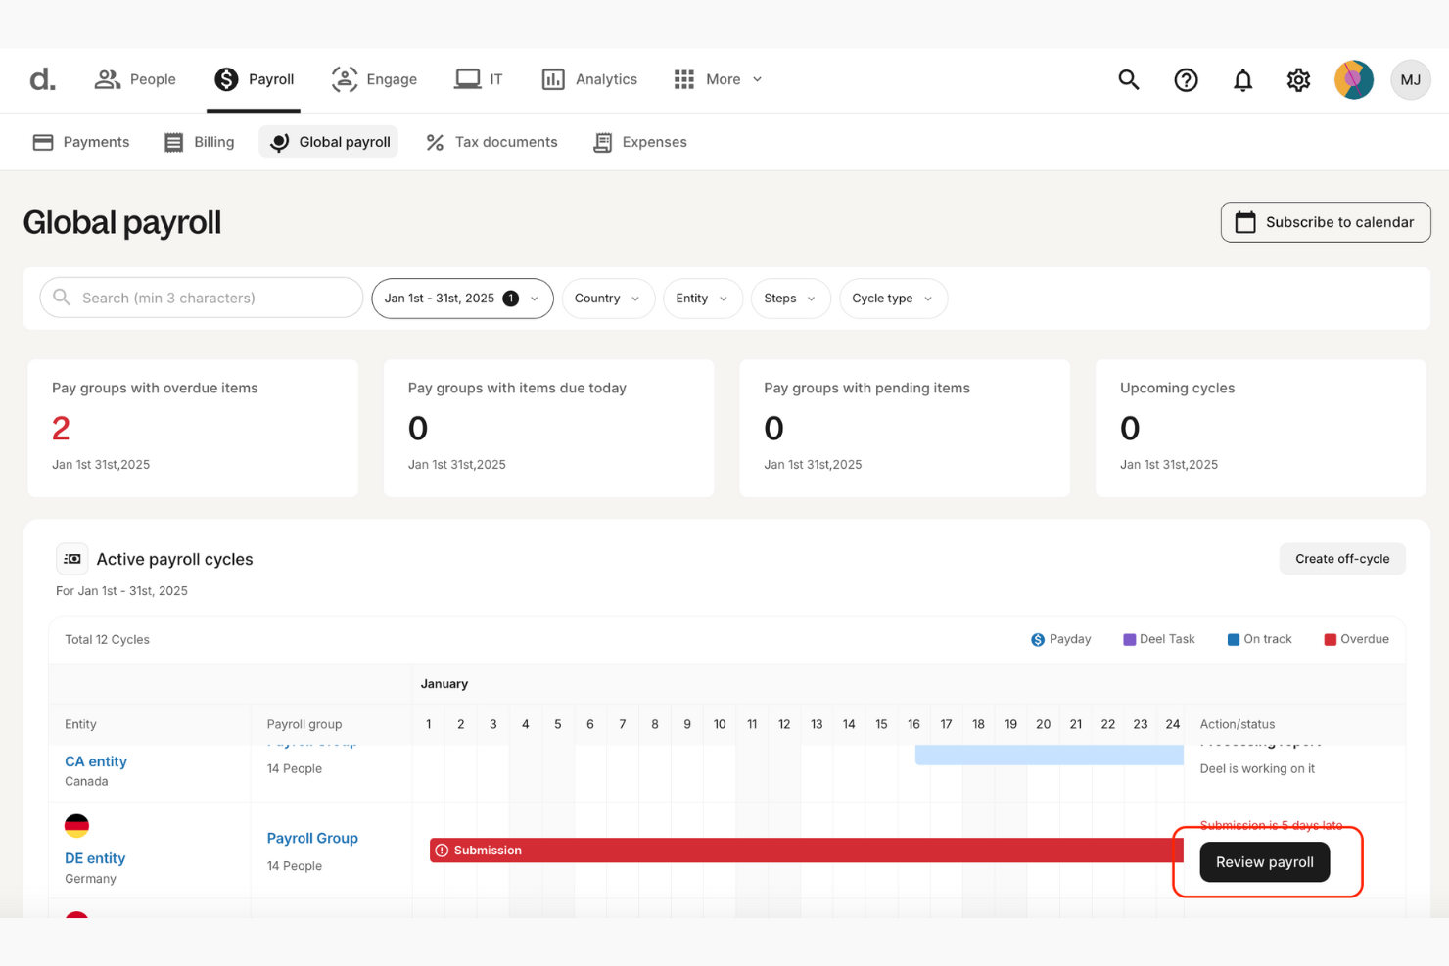The height and width of the screenshot is (966, 1449).
Task: Open the Jan 1st - 31st, 2025 date filter
Action: [462, 299]
